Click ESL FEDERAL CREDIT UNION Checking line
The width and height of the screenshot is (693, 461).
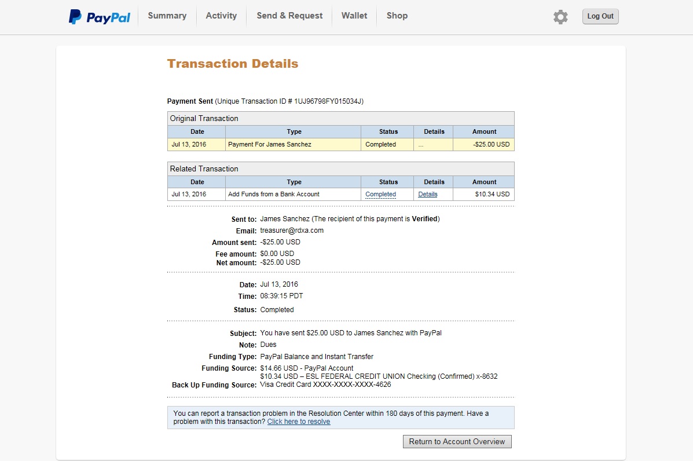[379, 376]
